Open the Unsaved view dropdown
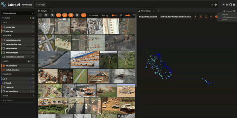Image resolution: width=237 pixels, height=118 pixels. tap(18, 13)
